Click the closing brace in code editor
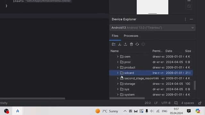205x115 pixels. (6, 6)
